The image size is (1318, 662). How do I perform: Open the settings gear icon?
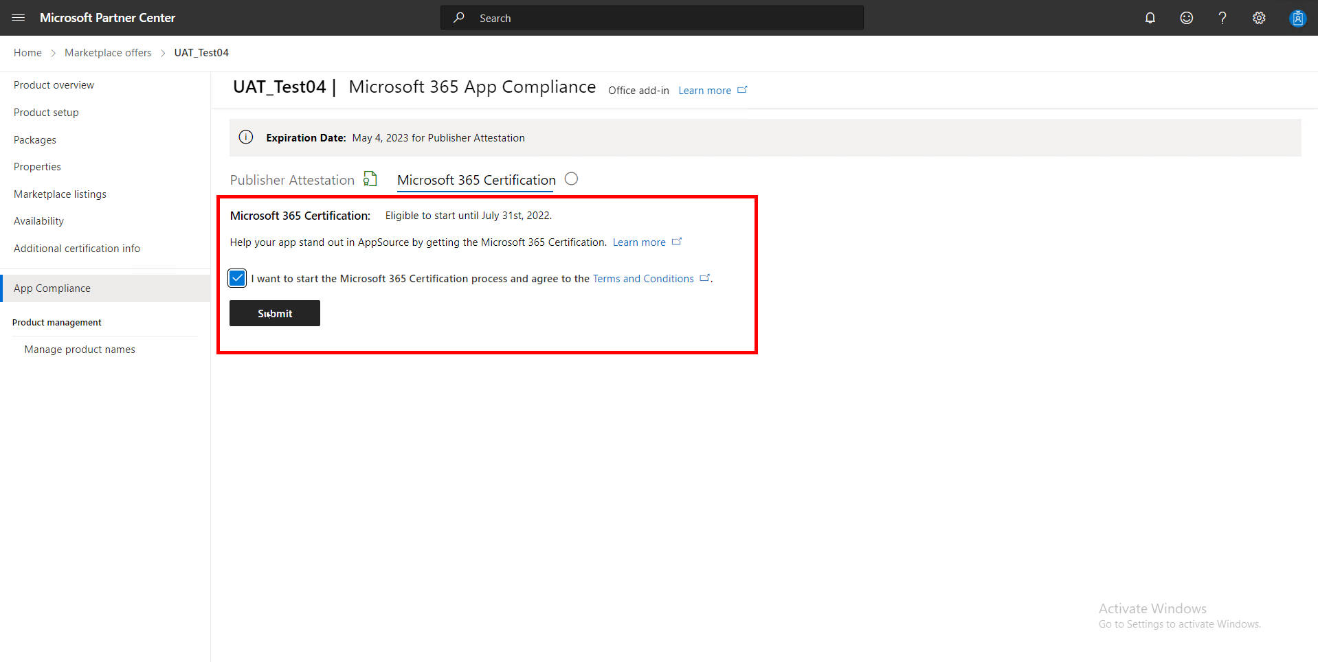click(1259, 18)
